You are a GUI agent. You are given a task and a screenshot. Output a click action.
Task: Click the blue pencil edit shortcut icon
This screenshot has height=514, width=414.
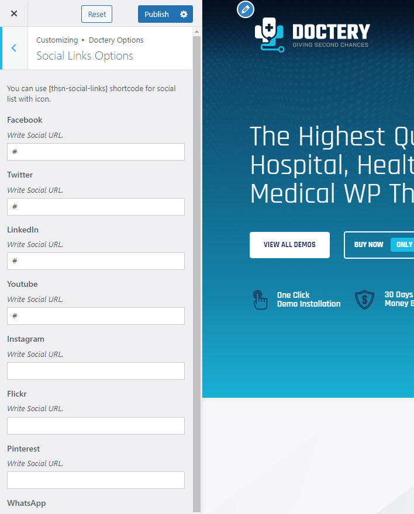[x=246, y=9]
